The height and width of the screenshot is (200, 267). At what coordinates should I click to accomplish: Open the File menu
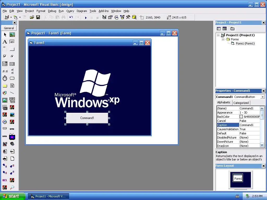click(x=5, y=11)
